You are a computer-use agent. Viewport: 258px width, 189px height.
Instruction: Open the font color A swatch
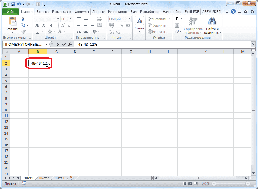coord(60,31)
